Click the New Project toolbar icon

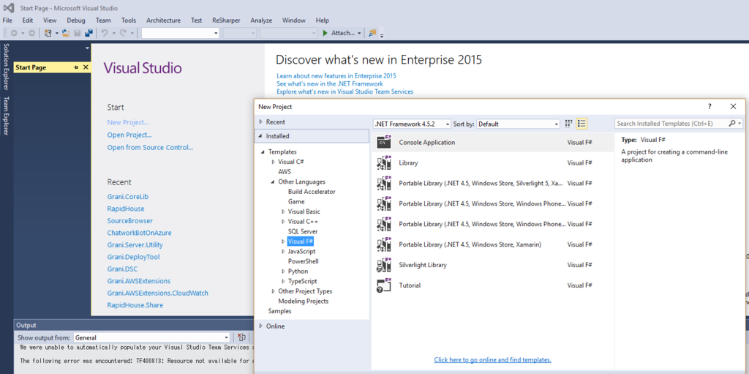tap(48, 33)
